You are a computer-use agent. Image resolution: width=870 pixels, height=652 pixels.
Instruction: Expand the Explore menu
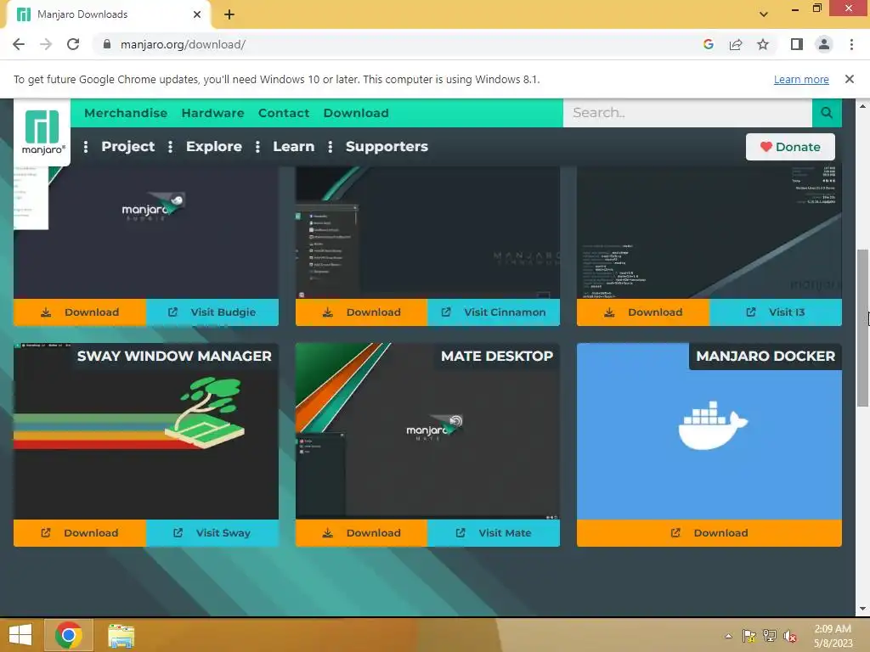(x=213, y=146)
